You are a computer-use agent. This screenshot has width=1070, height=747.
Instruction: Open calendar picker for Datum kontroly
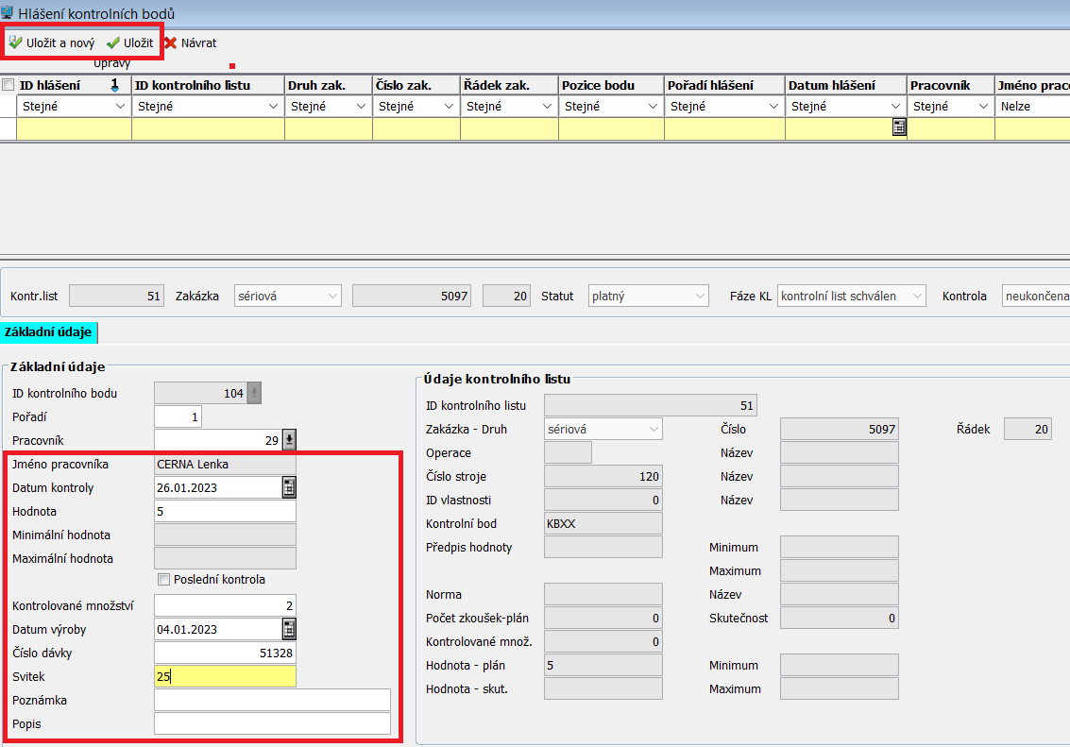(289, 487)
